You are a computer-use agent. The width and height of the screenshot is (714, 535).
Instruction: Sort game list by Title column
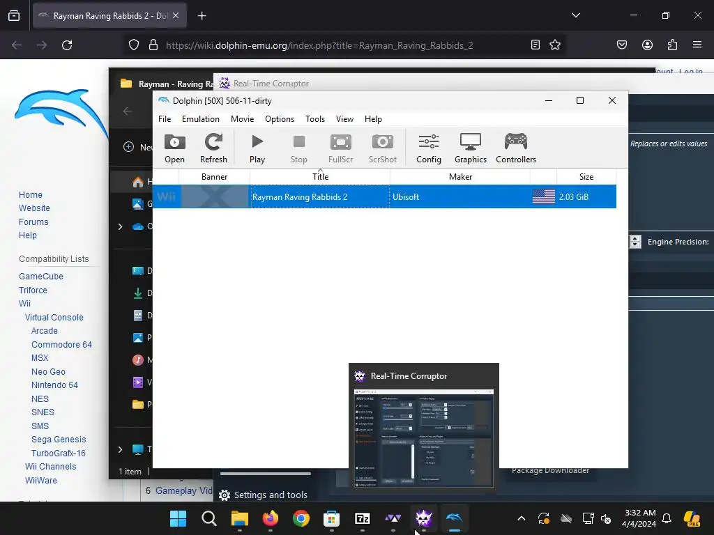(320, 176)
